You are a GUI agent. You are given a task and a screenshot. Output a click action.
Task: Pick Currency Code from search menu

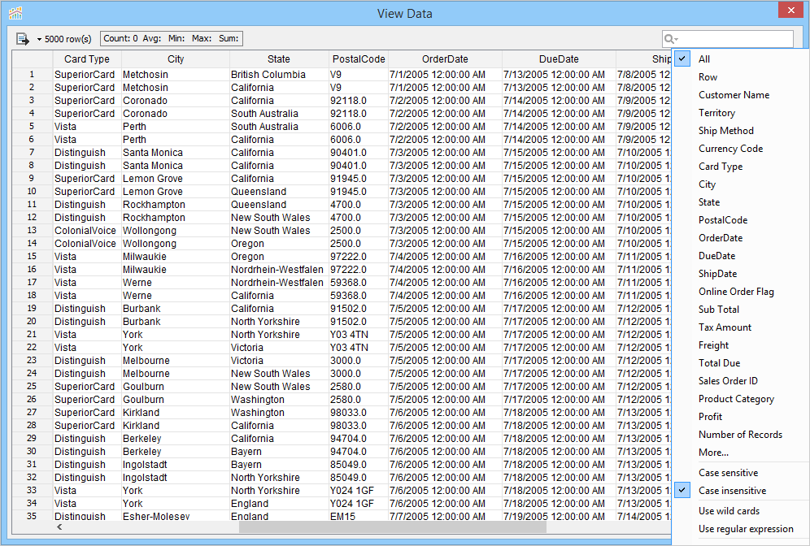click(x=740, y=149)
